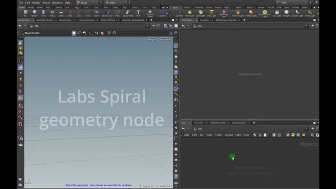Image resolution: width=336 pixels, height=189 pixels.
Task: Add a Caustic Light from the shelf
Action: [x=298, y=14]
